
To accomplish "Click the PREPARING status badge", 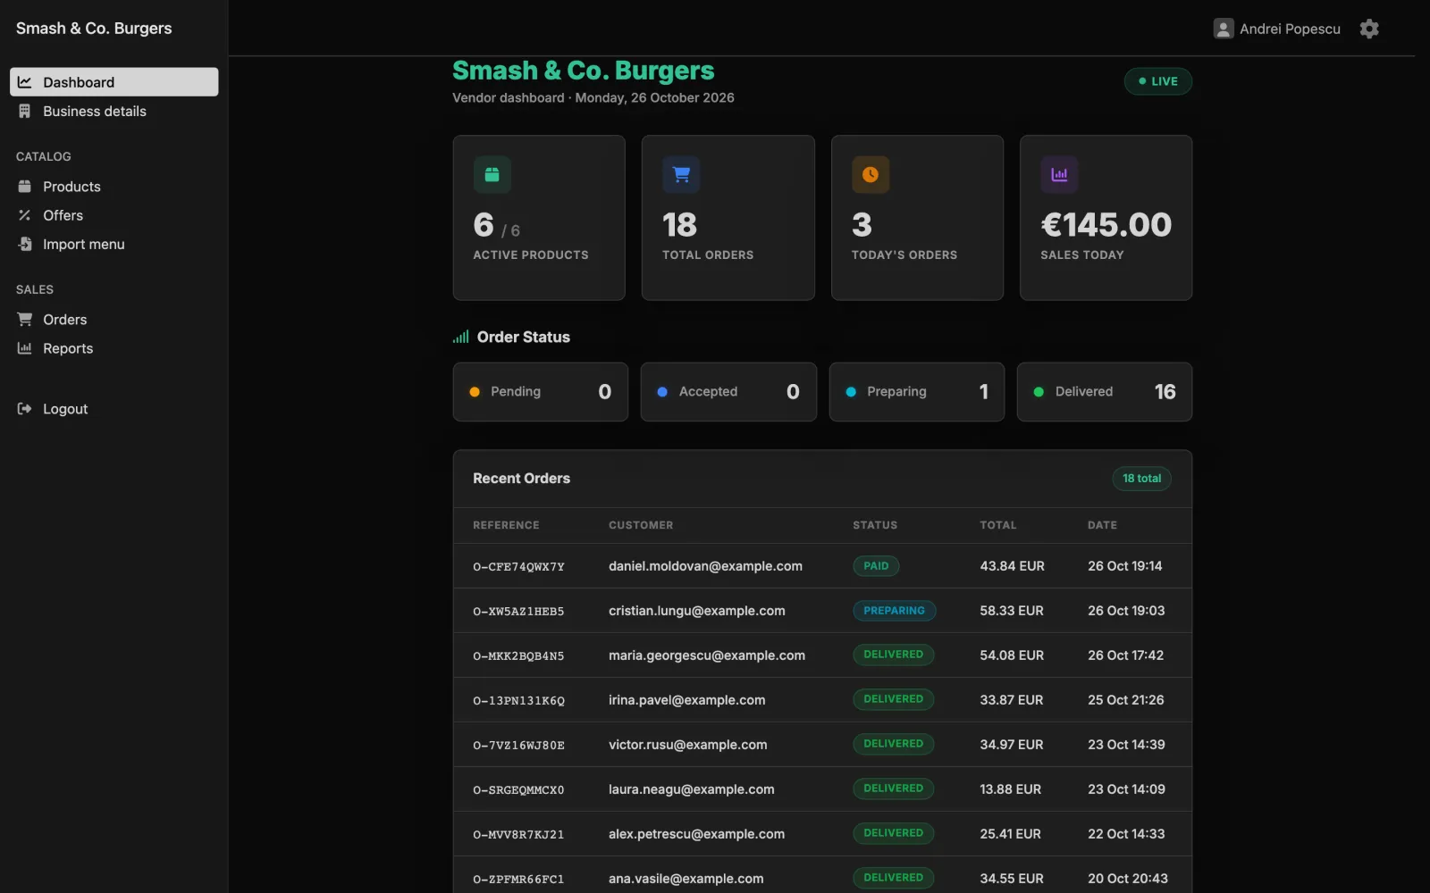I will click(894, 611).
